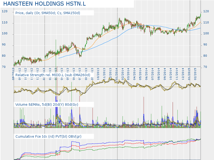The width and height of the screenshot is (214, 160).
Task: Click the 100 value on the right price axis
Action: [206, 34]
